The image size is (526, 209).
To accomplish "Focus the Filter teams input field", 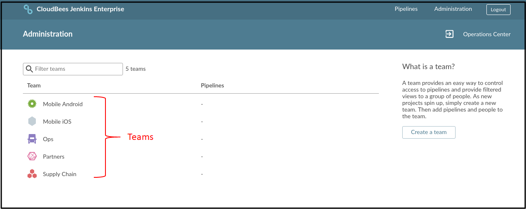I will pyautogui.click(x=73, y=69).
